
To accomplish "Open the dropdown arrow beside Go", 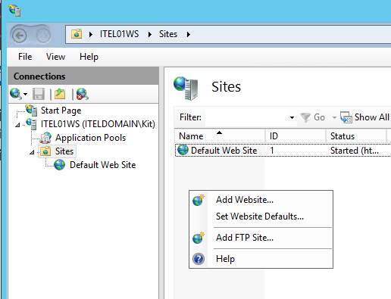I will [x=334, y=117].
